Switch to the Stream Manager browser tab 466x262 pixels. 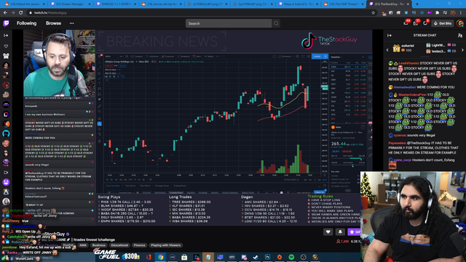(70, 4)
